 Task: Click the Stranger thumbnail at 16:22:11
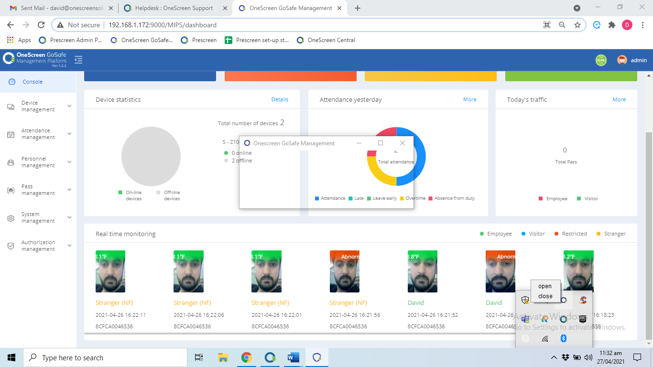110,271
